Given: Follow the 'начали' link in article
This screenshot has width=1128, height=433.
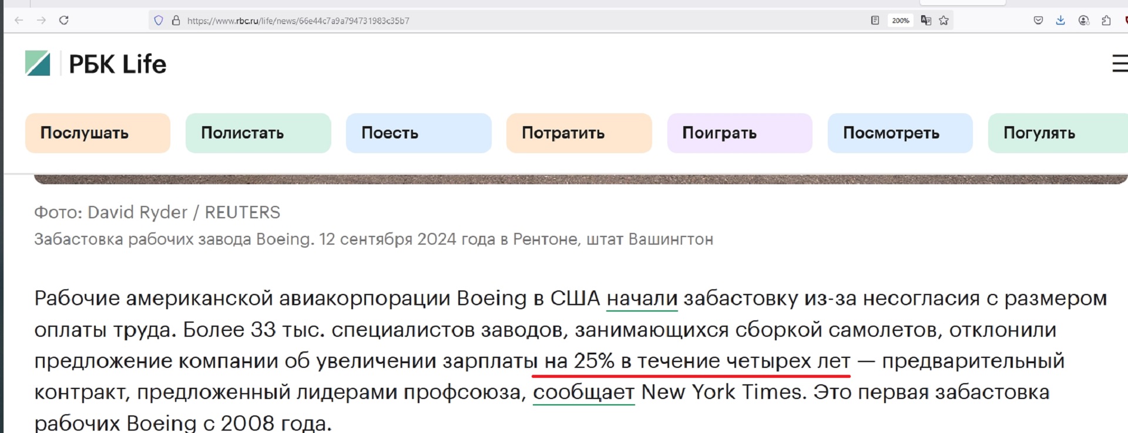Looking at the screenshot, I should (x=642, y=299).
